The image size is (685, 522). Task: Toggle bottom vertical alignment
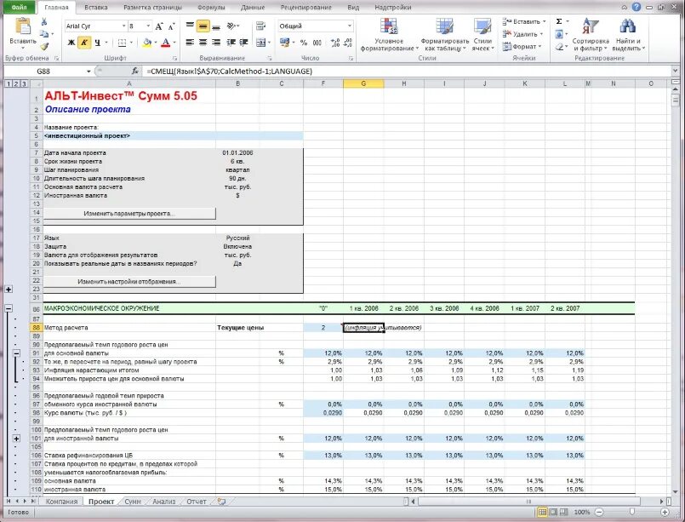tap(216, 26)
